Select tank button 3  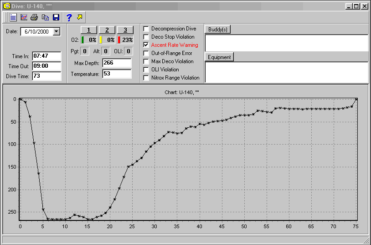125,30
